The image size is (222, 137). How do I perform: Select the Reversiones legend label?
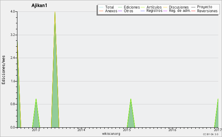(x=207, y=11)
